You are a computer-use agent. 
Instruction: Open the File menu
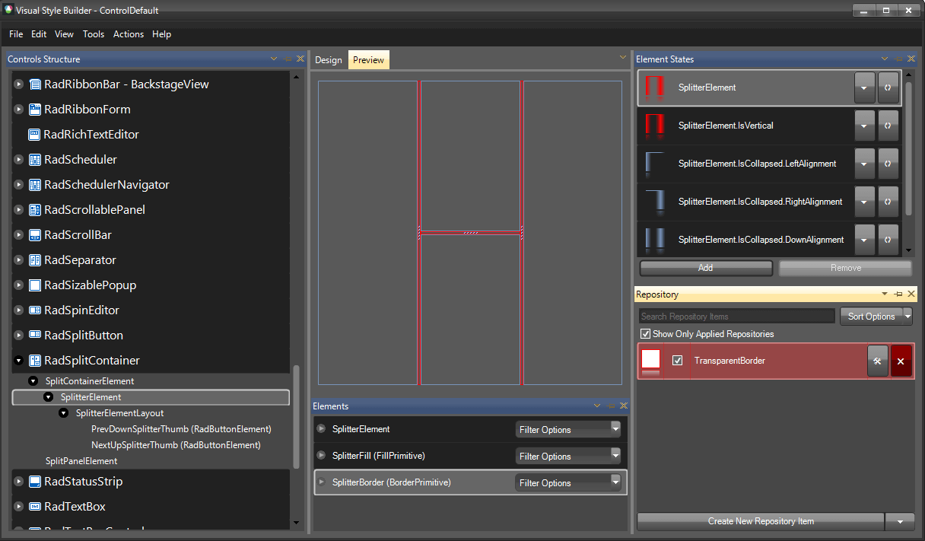coord(16,34)
